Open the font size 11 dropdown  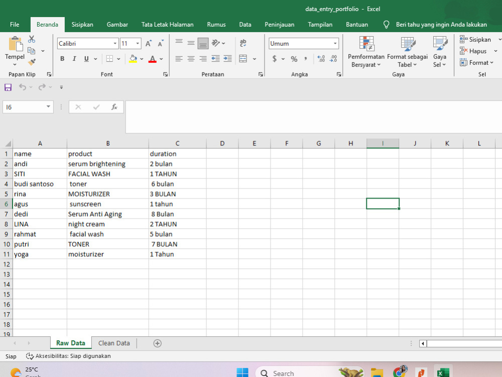point(138,43)
